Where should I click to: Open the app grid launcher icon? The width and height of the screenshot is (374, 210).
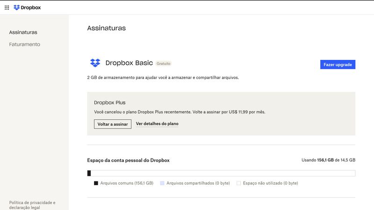(7, 7)
